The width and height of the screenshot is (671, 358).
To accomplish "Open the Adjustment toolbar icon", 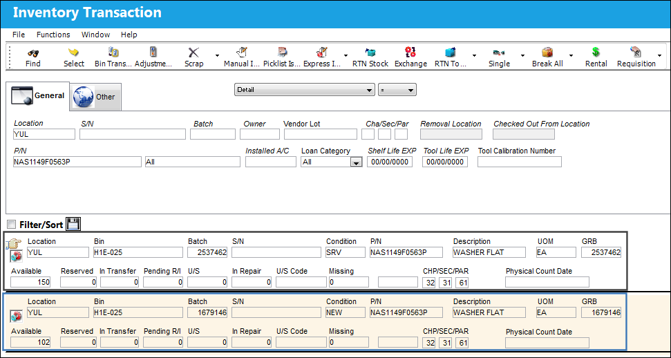I will click(153, 53).
